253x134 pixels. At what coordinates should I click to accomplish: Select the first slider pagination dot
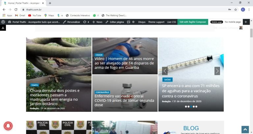[186, 106]
